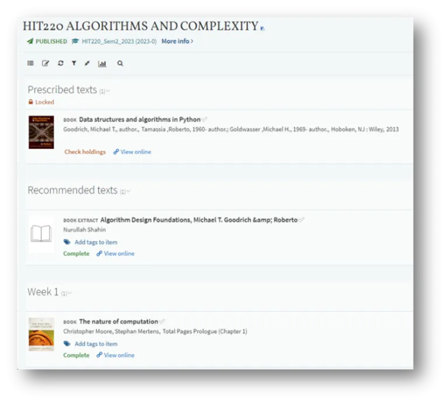Click the edit list pencil icon
Image resolution: width=448 pixels, height=404 pixels.
(45, 63)
